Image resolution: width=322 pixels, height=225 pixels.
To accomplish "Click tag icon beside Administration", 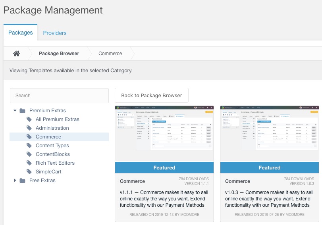I will pos(29,128).
